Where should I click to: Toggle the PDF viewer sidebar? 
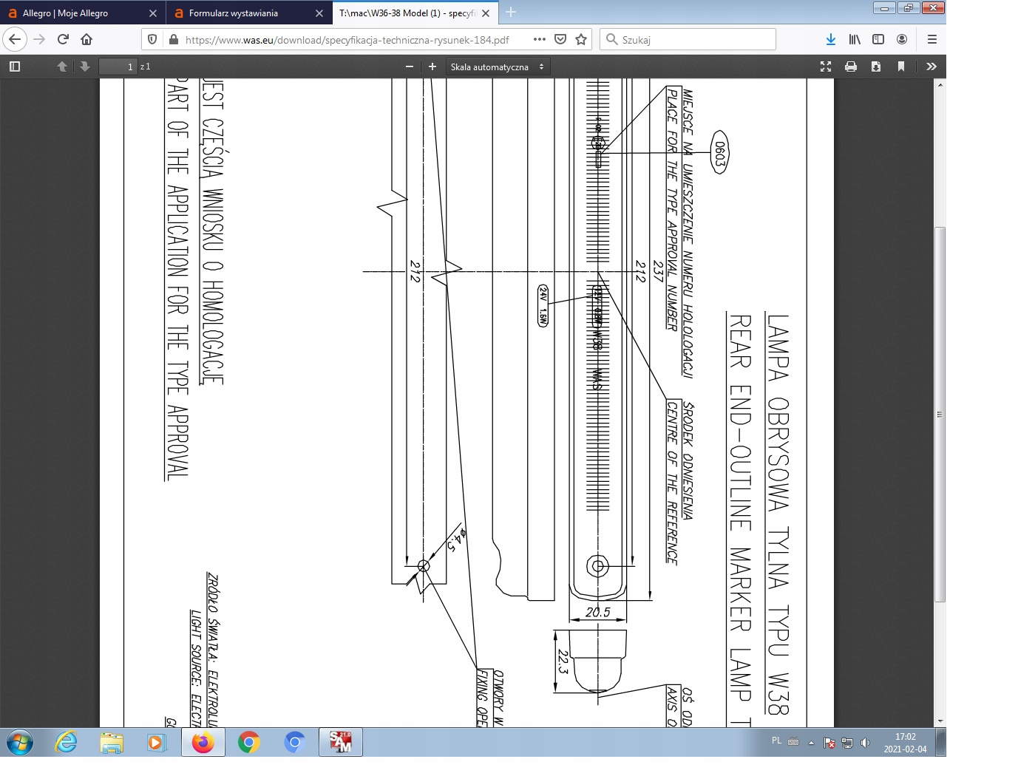[15, 67]
